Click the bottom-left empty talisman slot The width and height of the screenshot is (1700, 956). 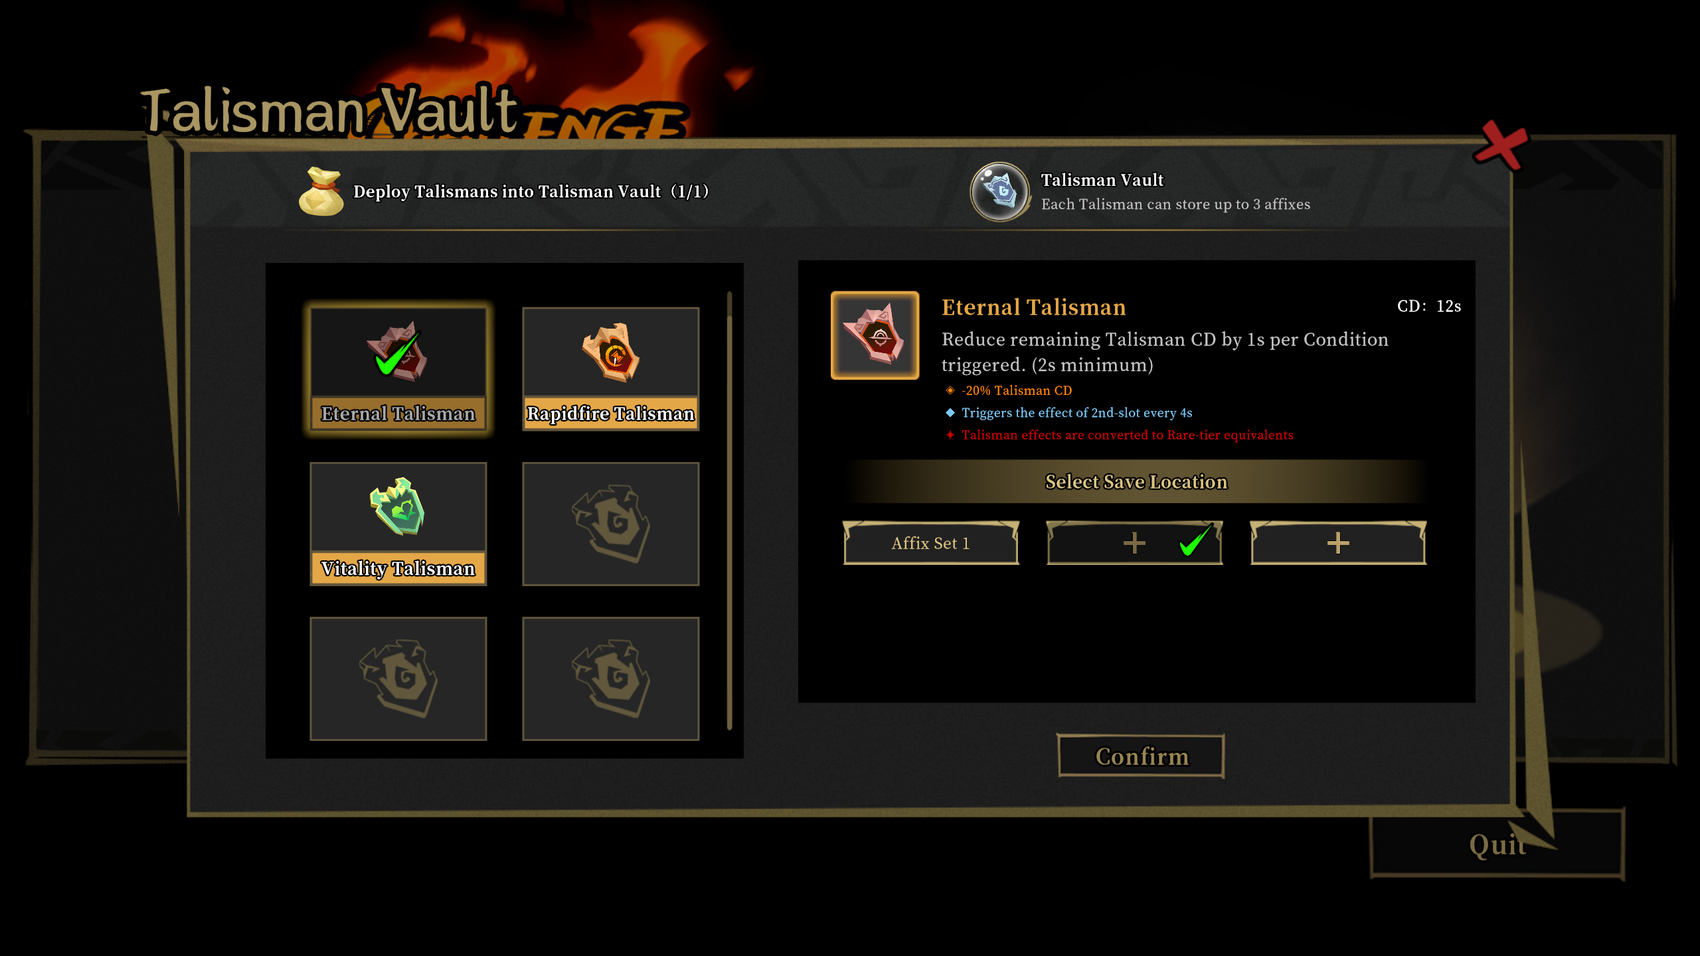[x=398, y=678]
